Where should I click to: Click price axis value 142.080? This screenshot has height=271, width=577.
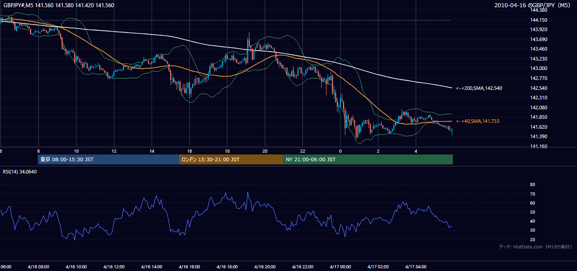(x=539, y=107)
